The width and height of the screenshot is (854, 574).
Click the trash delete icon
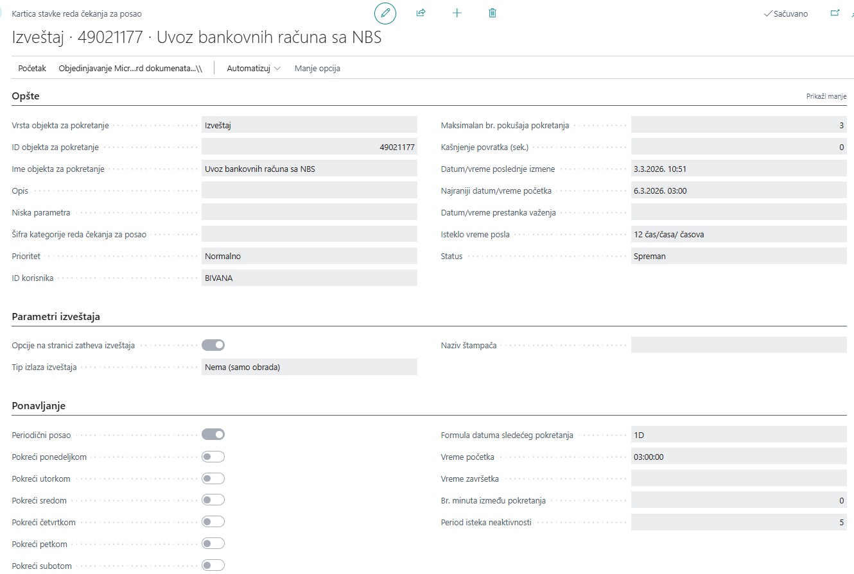[x=492, y=13]
